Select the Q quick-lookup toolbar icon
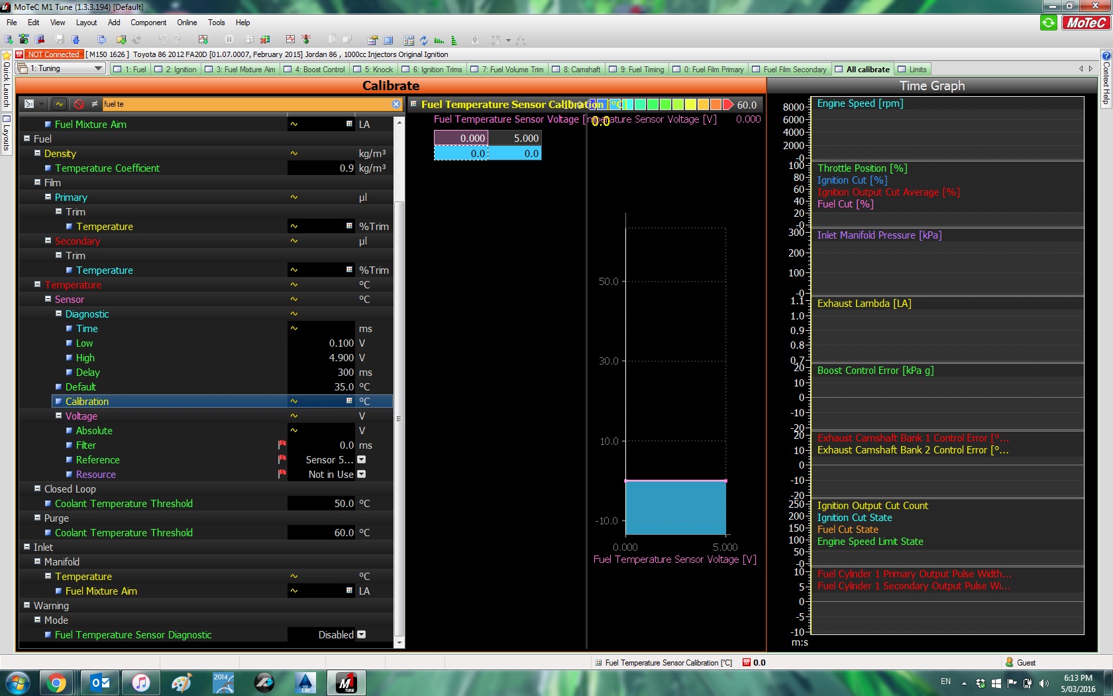Image resolution: width=1113 pixels, height=696 pixels. coord(475,40)
